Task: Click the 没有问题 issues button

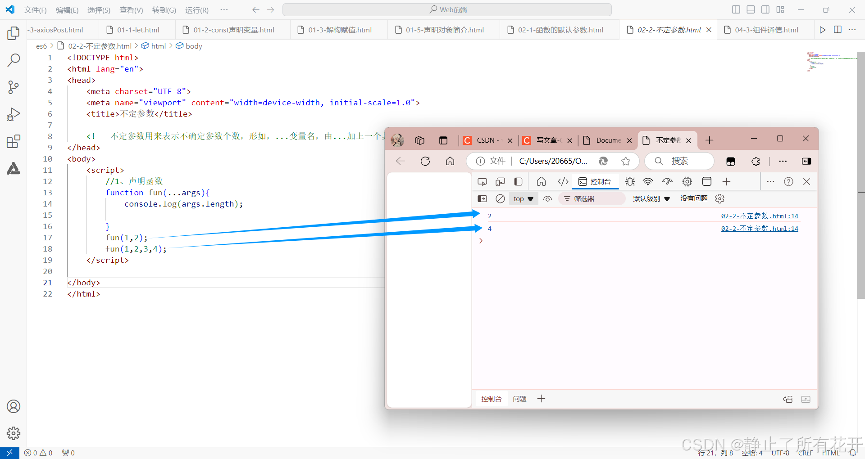Action: click(694, 198)
